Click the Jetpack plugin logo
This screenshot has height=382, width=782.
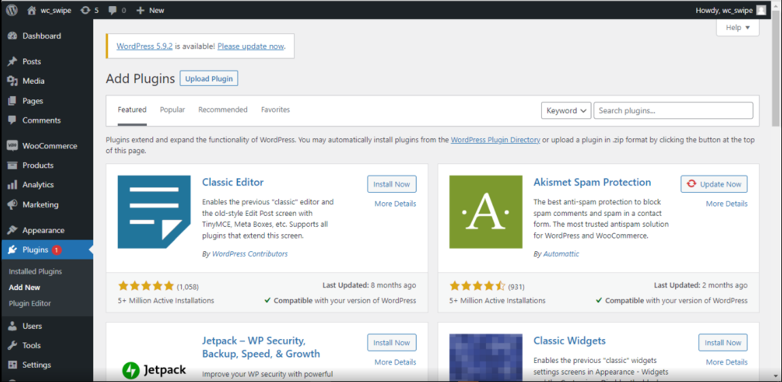coord(154,370)
